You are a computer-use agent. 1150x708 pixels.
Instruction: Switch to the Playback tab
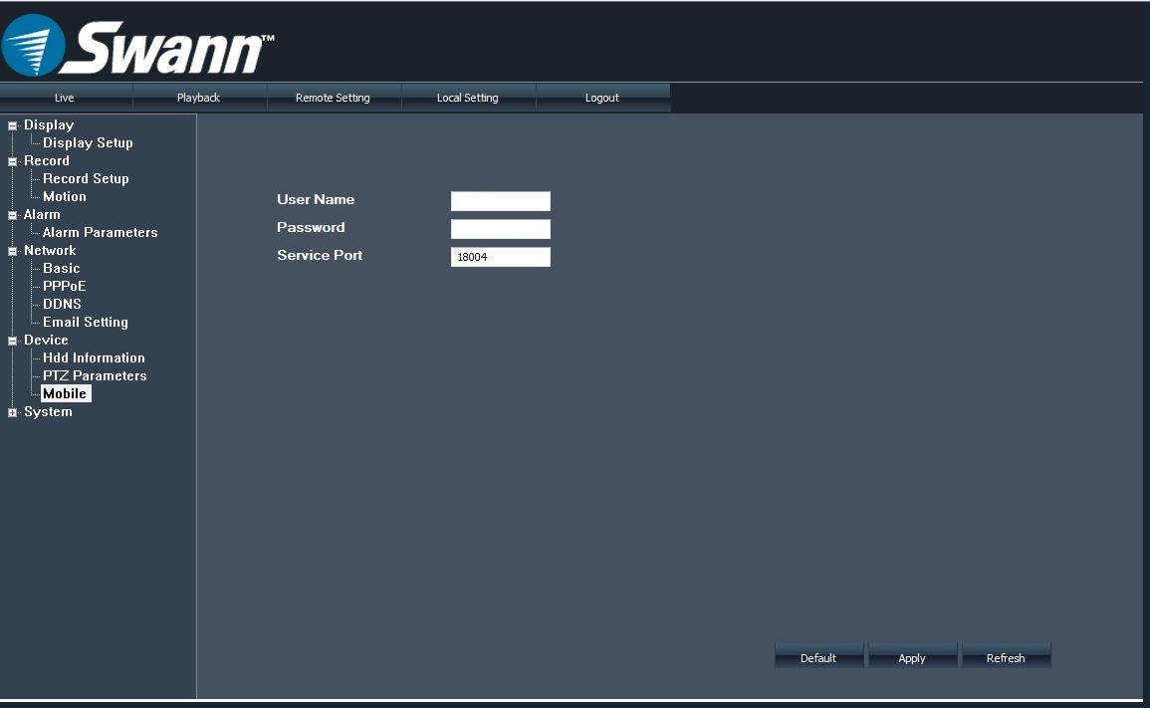[198, 98]
